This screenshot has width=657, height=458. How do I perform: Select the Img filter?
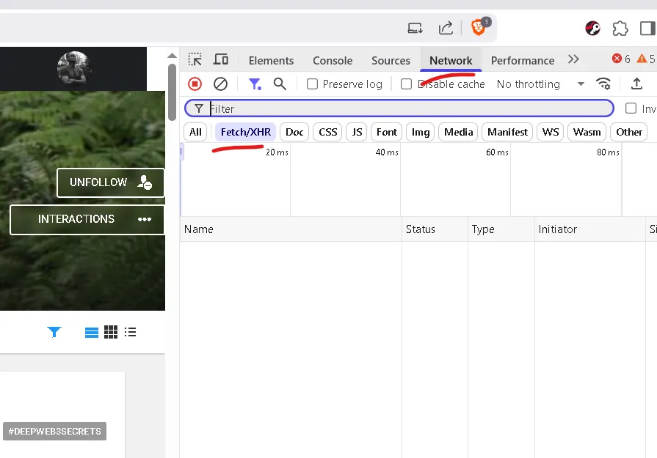(421, 132)
